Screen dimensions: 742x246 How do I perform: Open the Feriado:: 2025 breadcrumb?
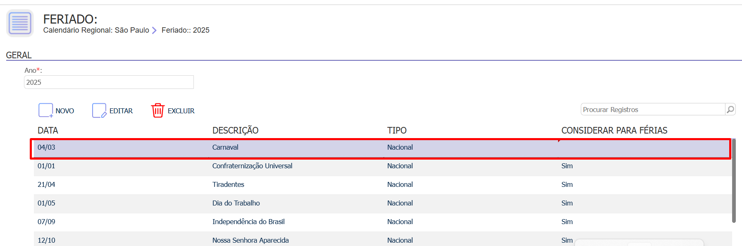click(186, 30)
